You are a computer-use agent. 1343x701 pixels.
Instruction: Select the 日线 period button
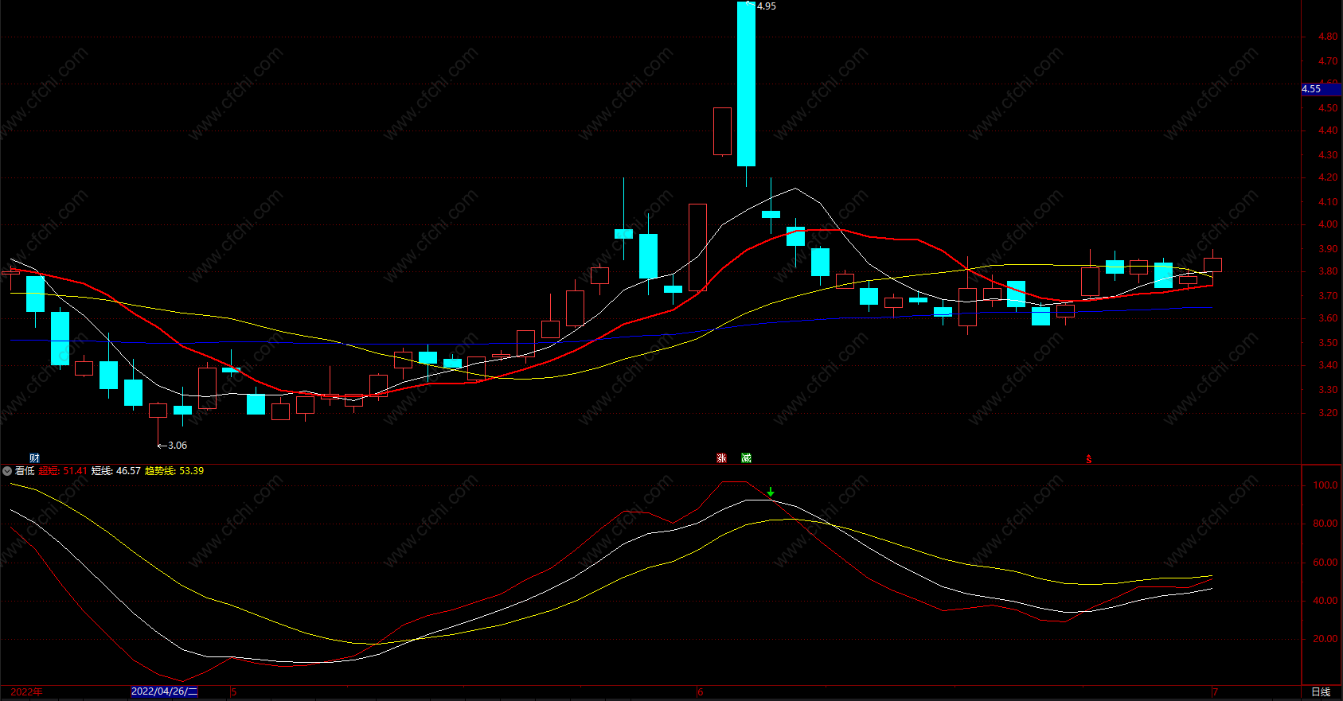(1321, 691)
